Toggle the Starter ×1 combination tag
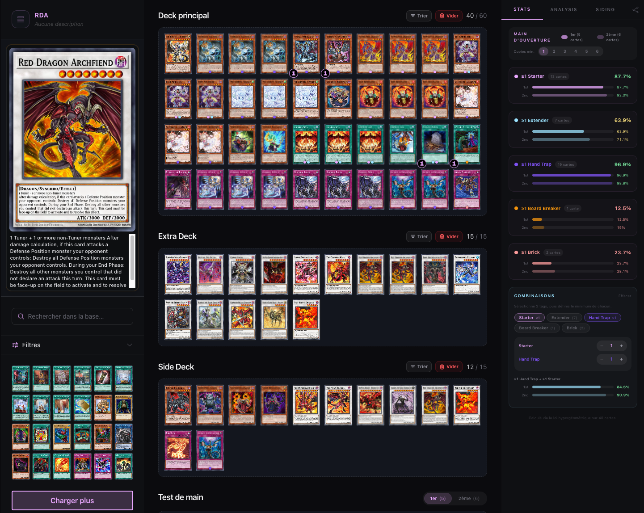Image resolution: width=644 pixels, height=513 pixels. coord(529,318)
